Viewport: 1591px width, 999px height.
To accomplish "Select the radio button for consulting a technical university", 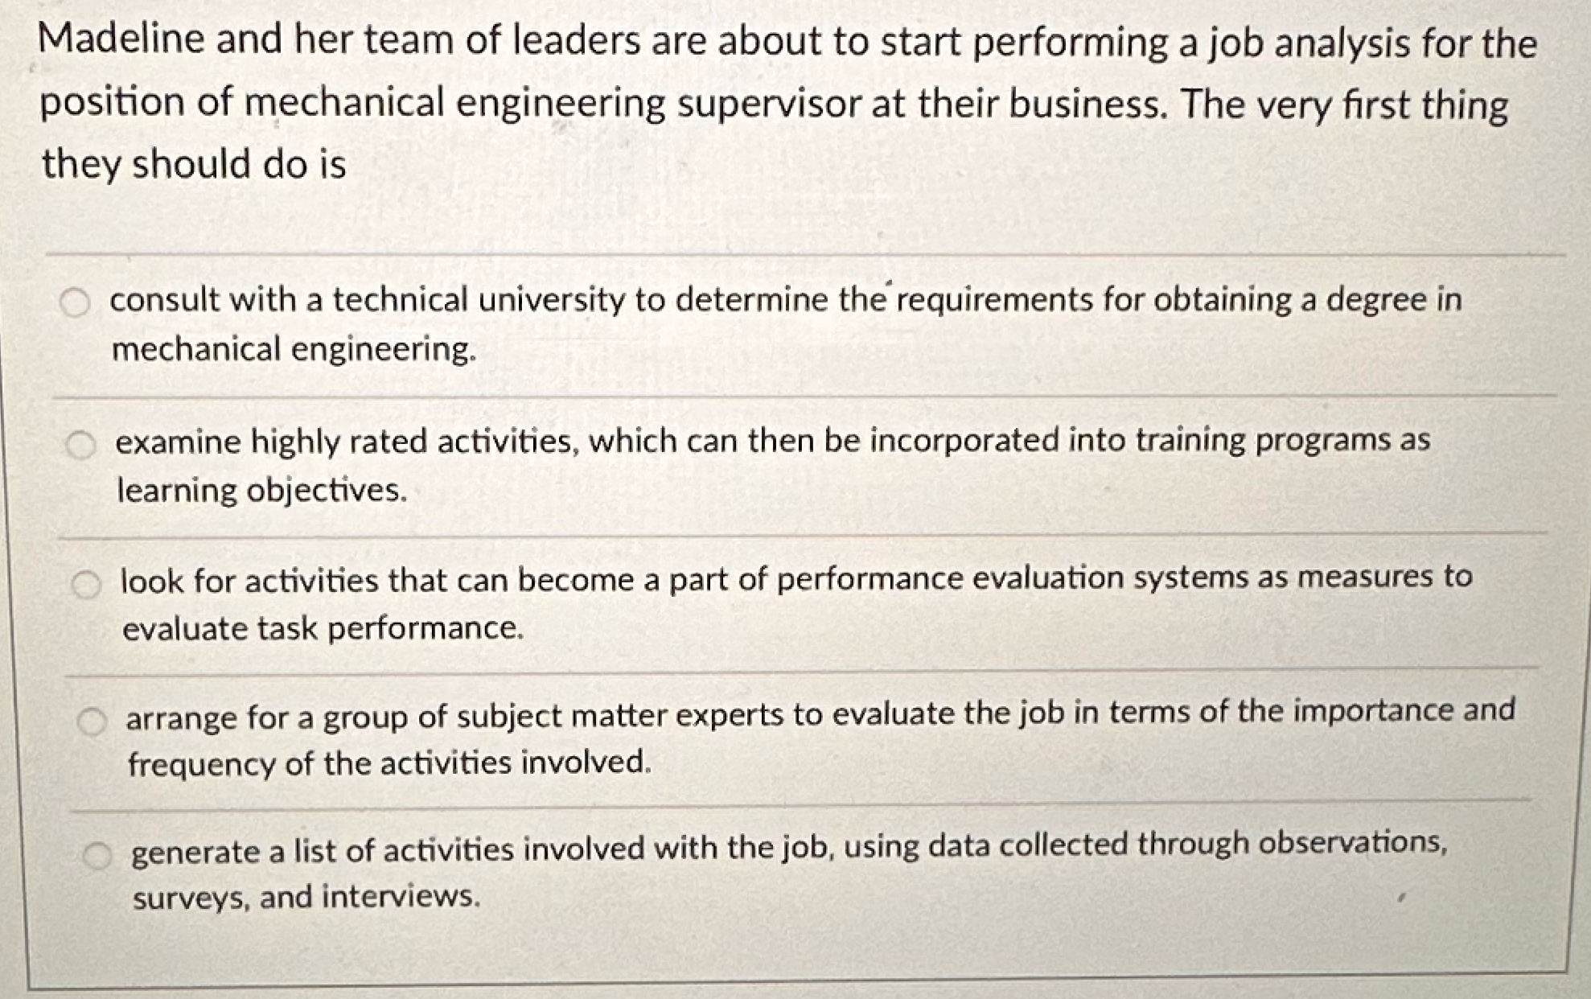I will pyautogui.click(x=75, y=303).
